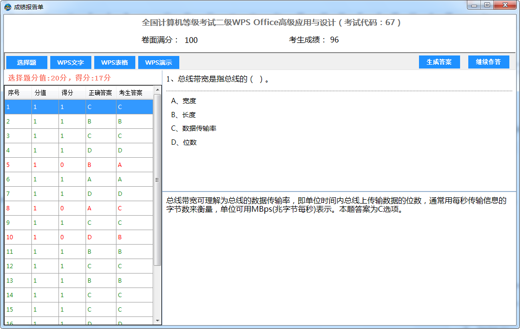Select question row 13 in the table
This screenshot has width=520, height=329.
79,281
